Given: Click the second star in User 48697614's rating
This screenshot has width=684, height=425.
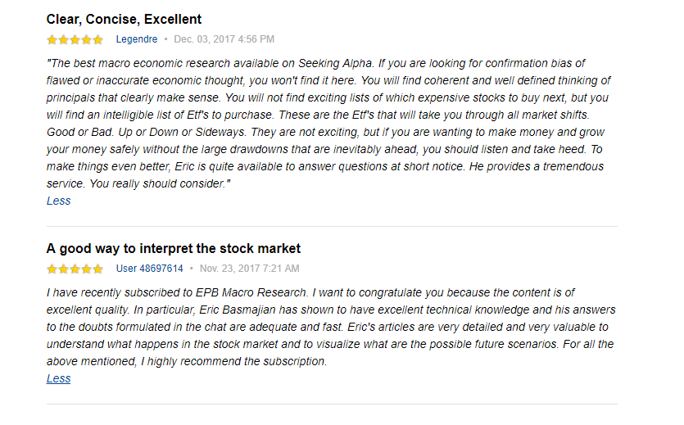Looking at the screenshot, I should tap(64, 269).
